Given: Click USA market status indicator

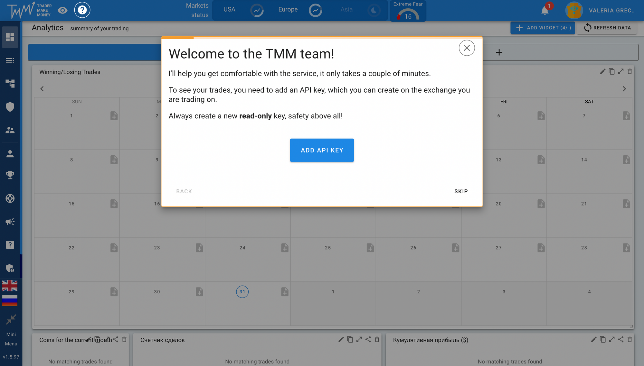Looking at the screenshot, I should 257,10.
